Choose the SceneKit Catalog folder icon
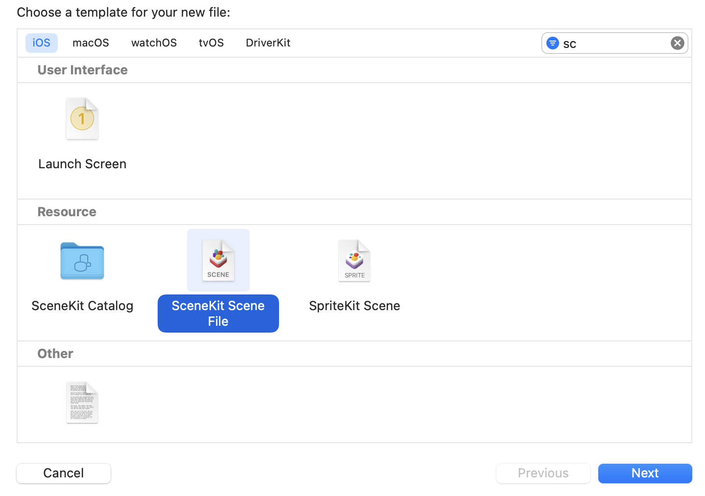 [82, 261]
